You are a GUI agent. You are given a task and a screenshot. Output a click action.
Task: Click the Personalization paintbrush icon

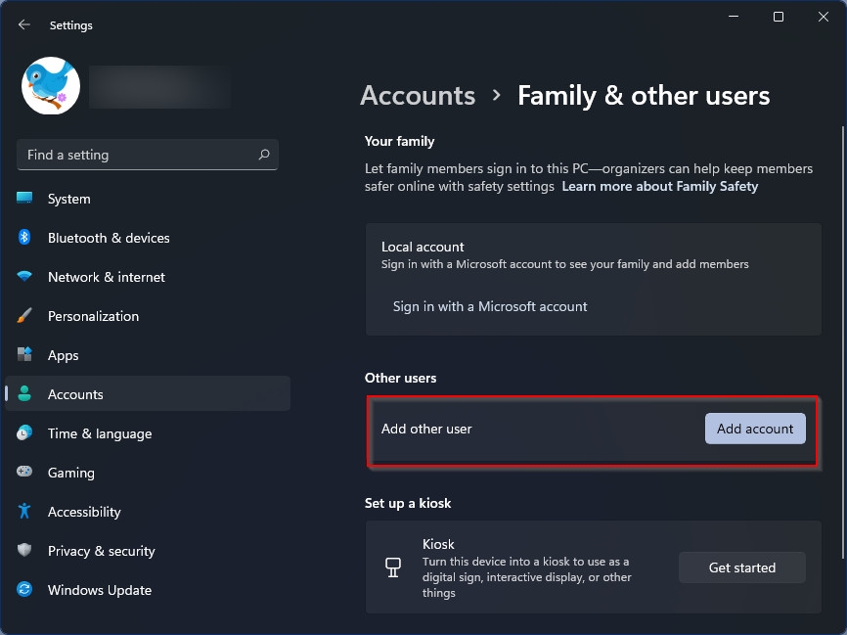coord(24,316)
